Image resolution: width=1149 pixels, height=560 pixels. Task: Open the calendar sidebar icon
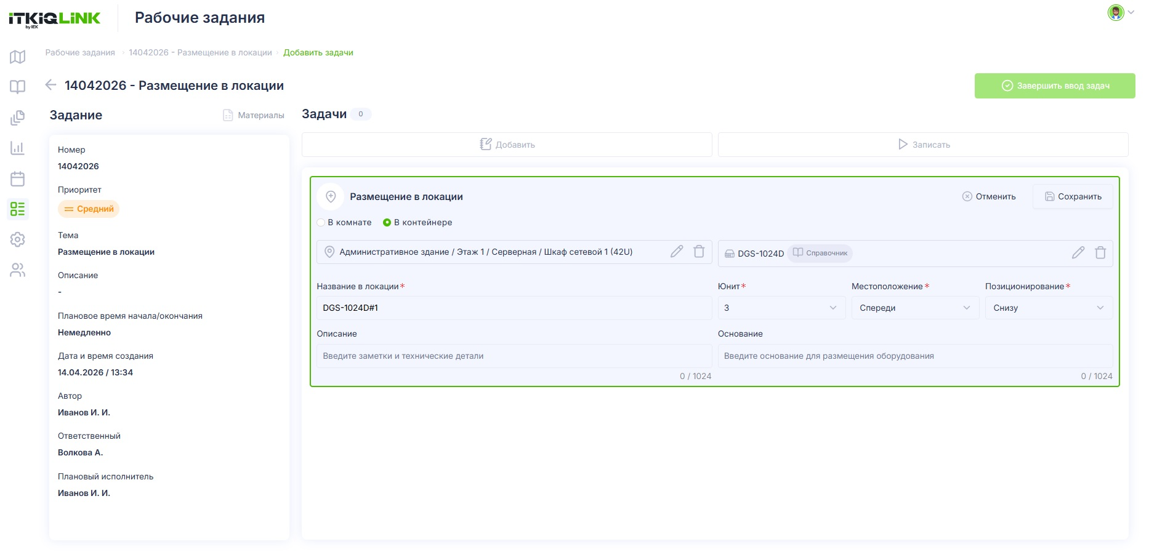[x=18, y=178]
